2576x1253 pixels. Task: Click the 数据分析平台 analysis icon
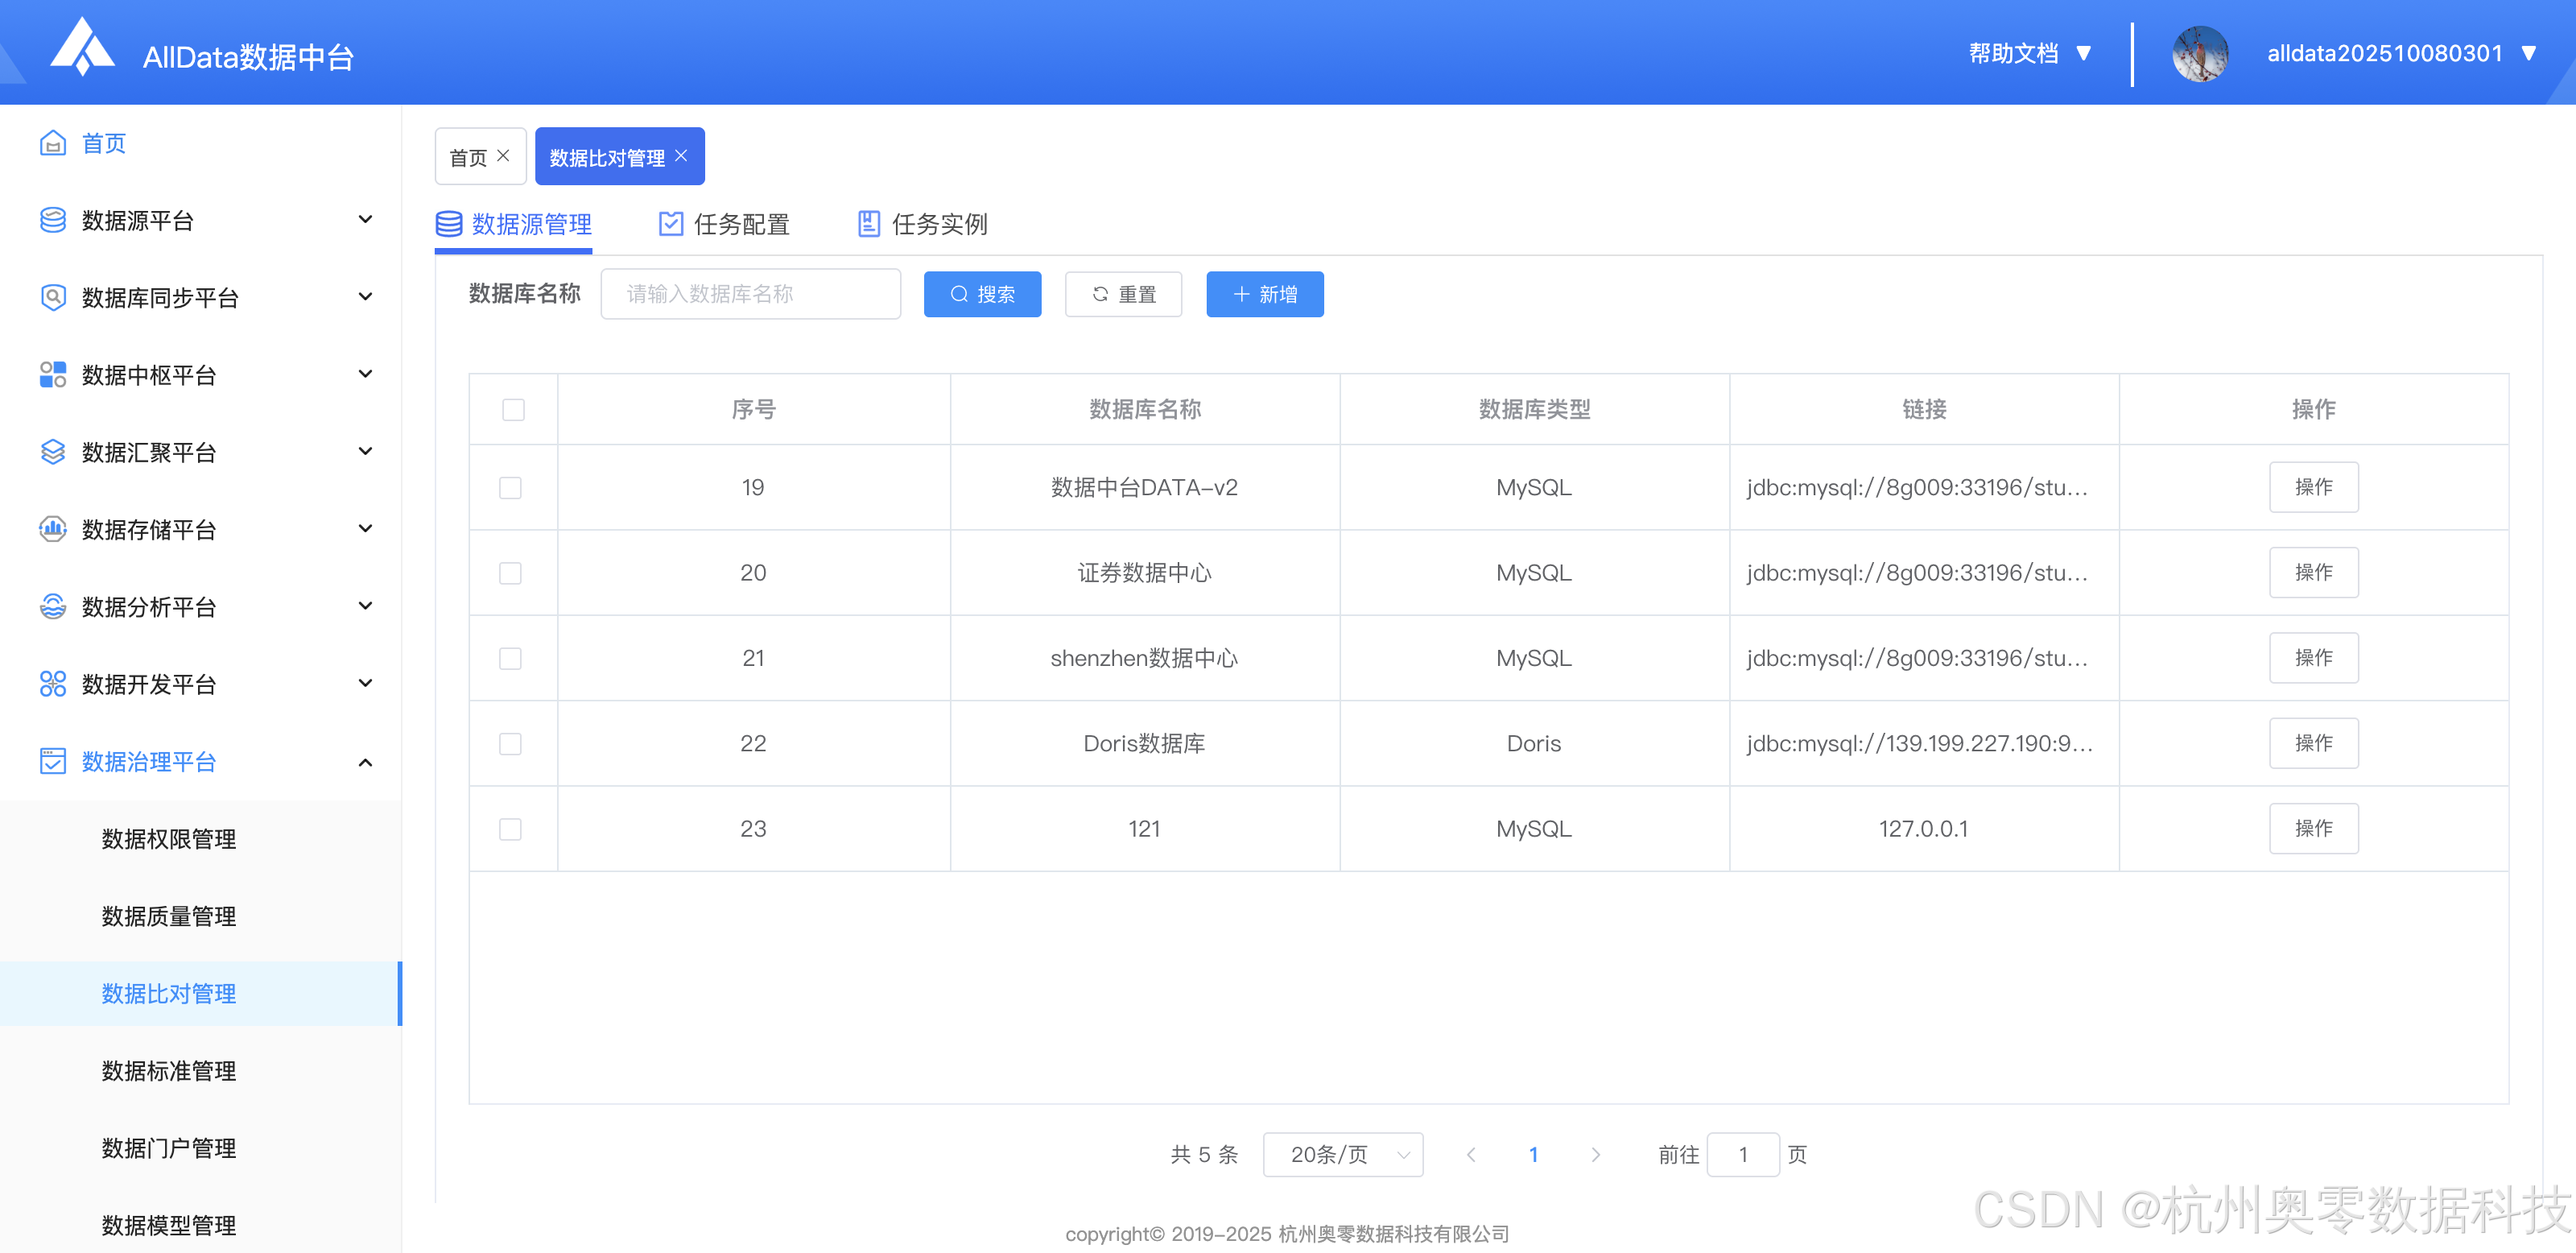pos(53,606)
